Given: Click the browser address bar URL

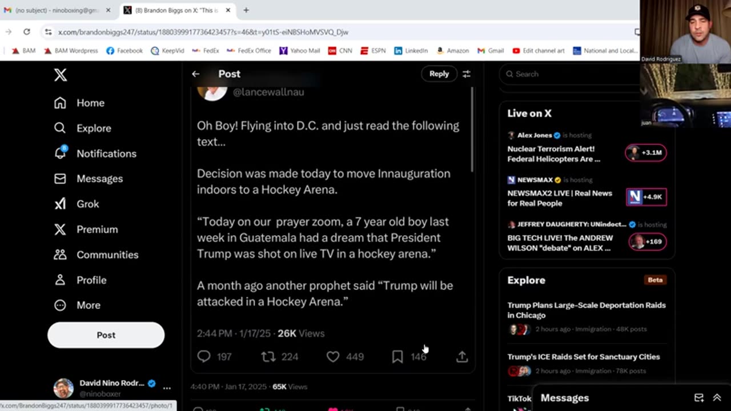Looking at the screenshot, I should (x=203, y=32).
